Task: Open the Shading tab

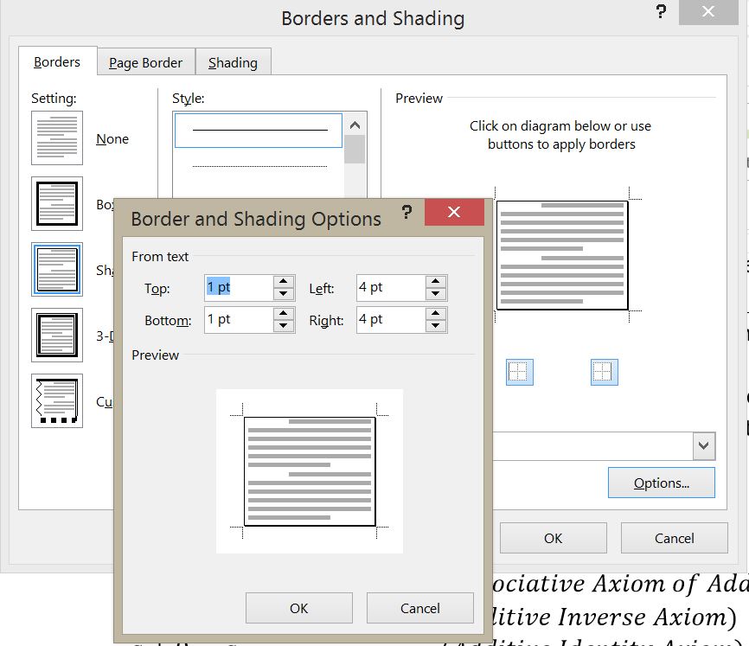Action: tap(233, 61)
